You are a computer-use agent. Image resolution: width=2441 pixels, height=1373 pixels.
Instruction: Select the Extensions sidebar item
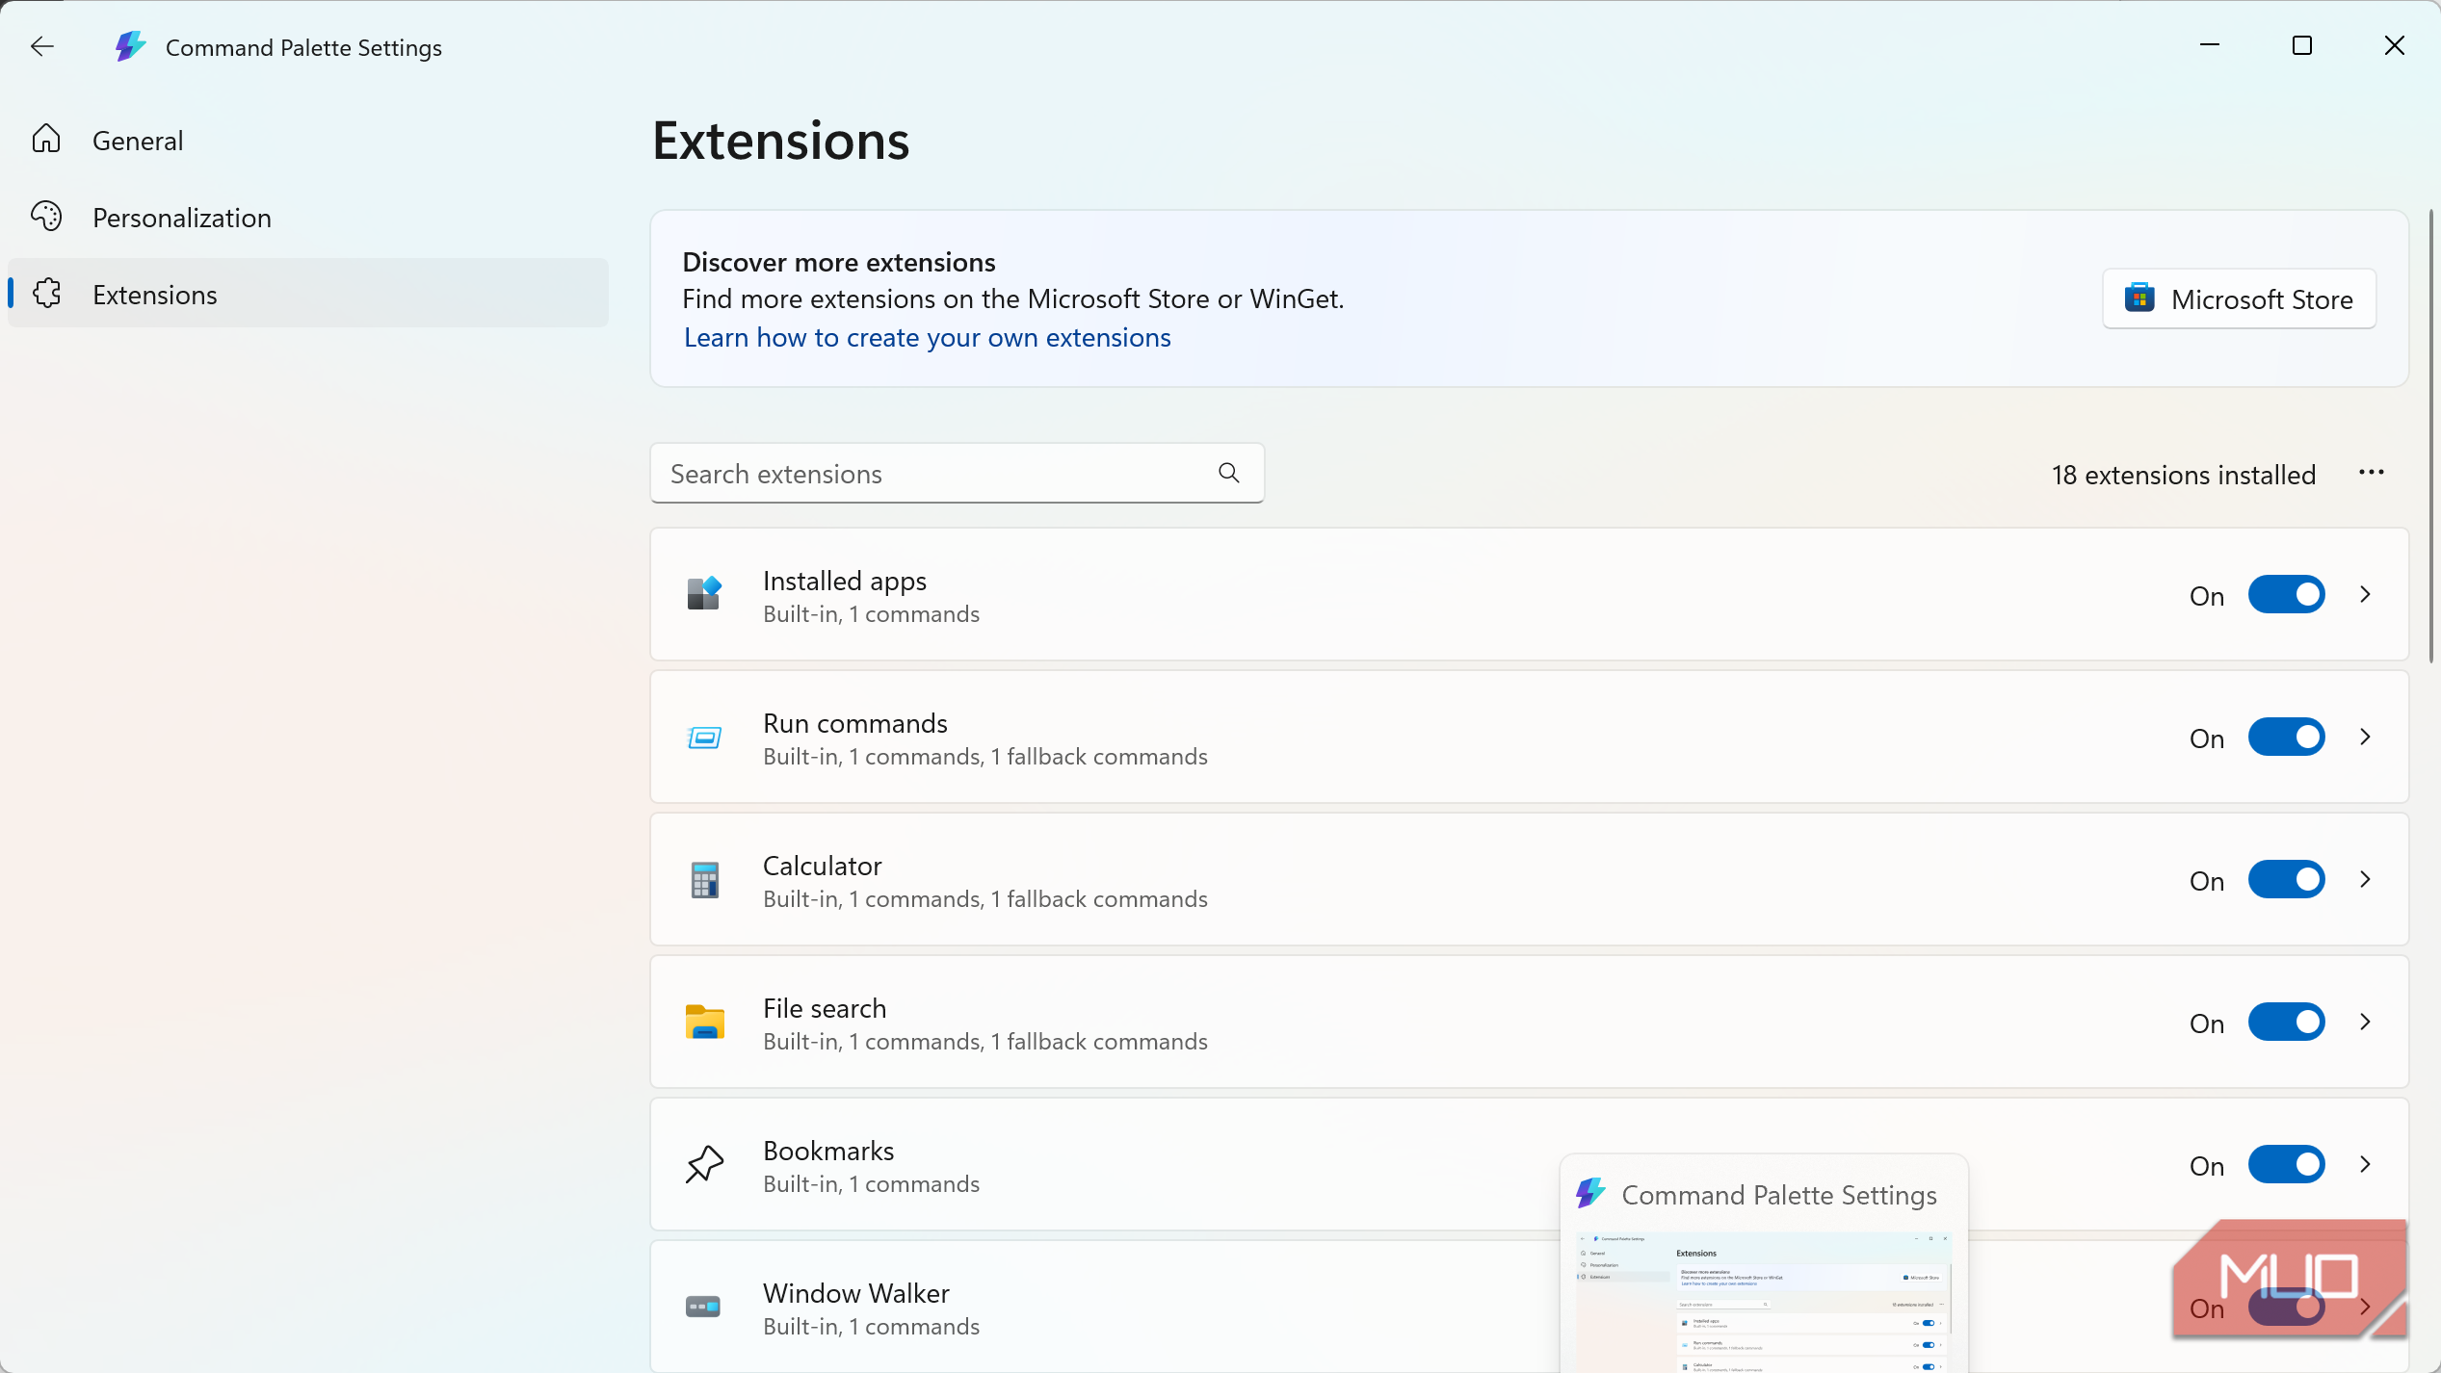308,294
